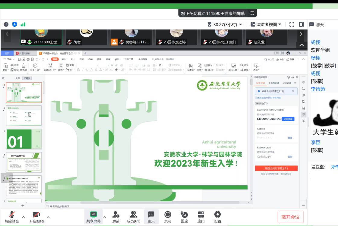Open the viewing-screen banner menu icon

pyautogui.click(x=252, y=13)
